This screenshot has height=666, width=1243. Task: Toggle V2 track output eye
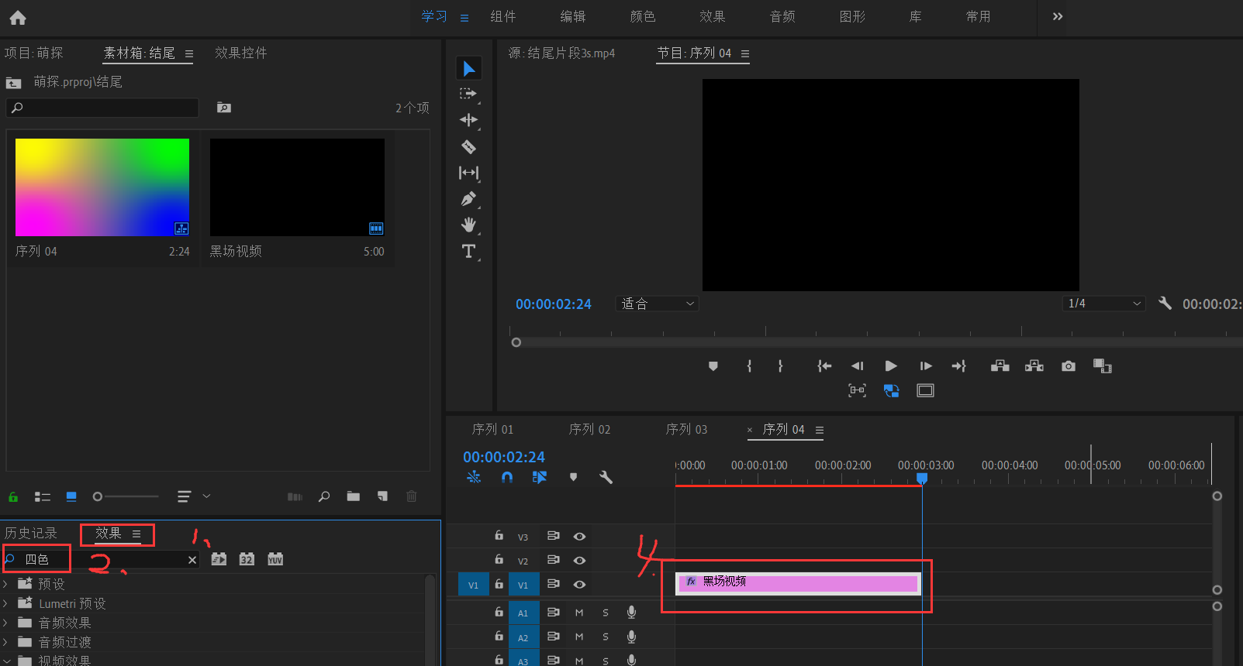click(579, 560)
